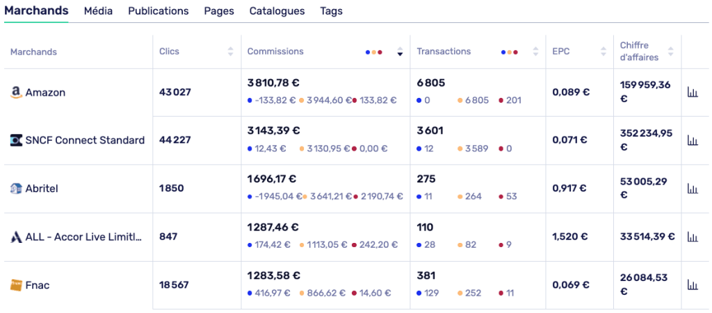This screenshot has width=712, height=313.
Task: Open the Pages tab
Action: click(219, 11)
